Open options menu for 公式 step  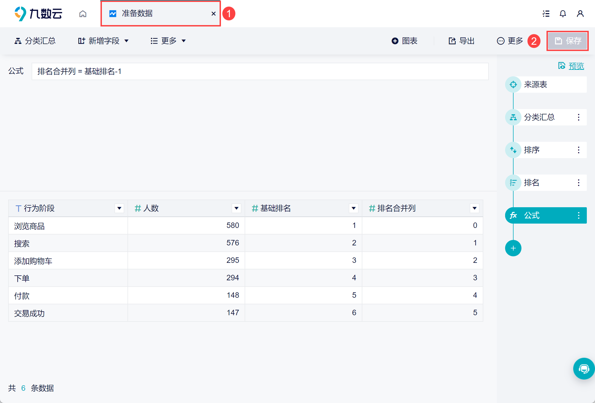pyautogui.click(x=579, y=215)
